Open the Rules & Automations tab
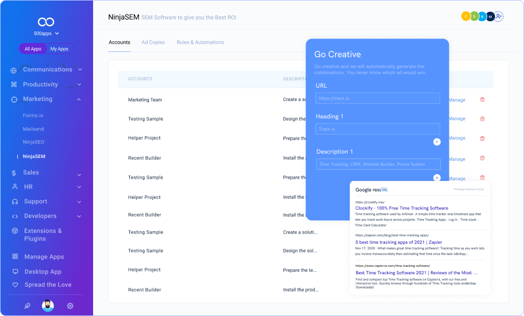The height and width of the screenshot is (316, 524). point(200,42)
